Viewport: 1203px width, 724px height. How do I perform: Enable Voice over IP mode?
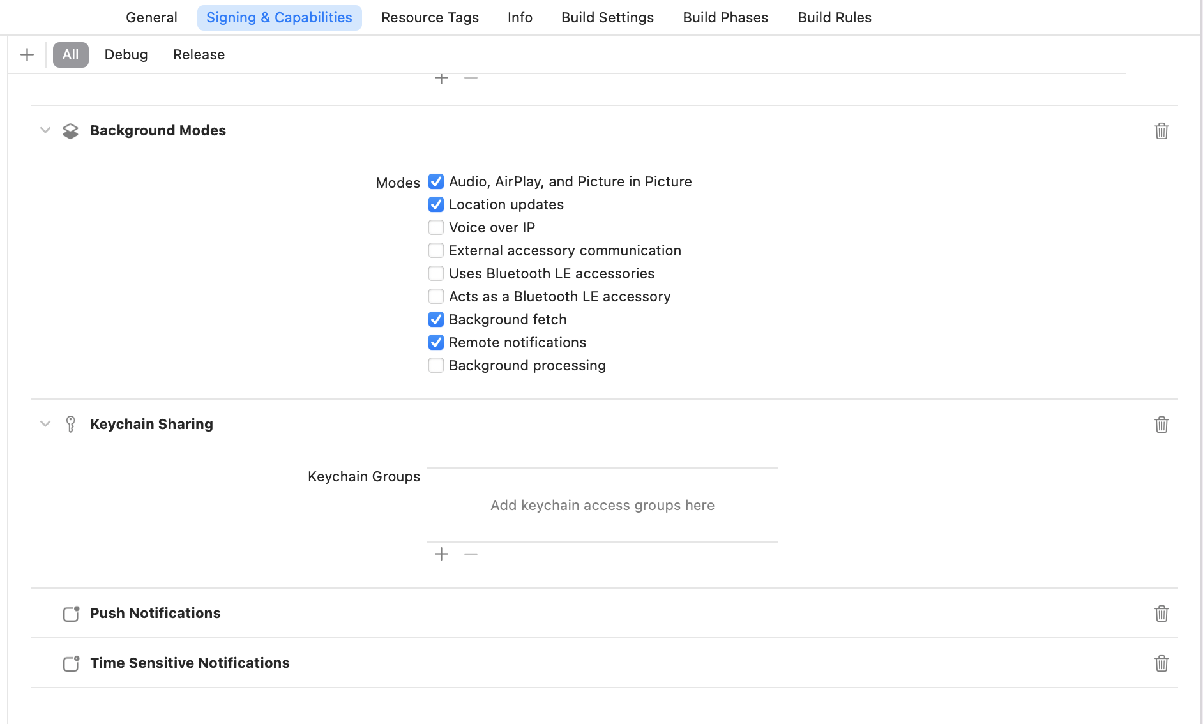click(x=436, y=227)
